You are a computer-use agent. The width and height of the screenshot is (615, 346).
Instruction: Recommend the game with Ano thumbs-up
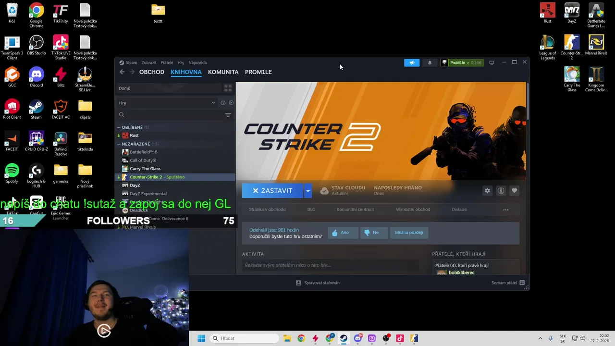click(x=343, y=233)
